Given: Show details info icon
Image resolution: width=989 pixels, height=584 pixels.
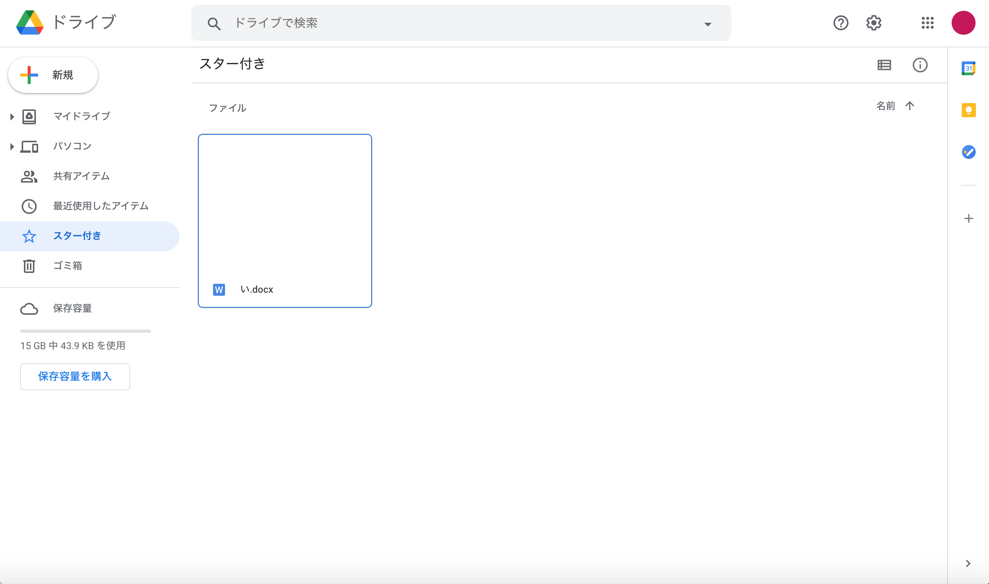Looking at the screenshot, I should 920,65.
